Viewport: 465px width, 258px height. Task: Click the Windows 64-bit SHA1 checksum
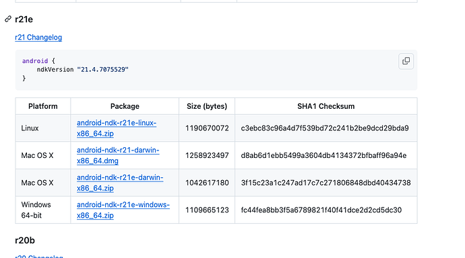pyautogui.click(x=321, y=210)
